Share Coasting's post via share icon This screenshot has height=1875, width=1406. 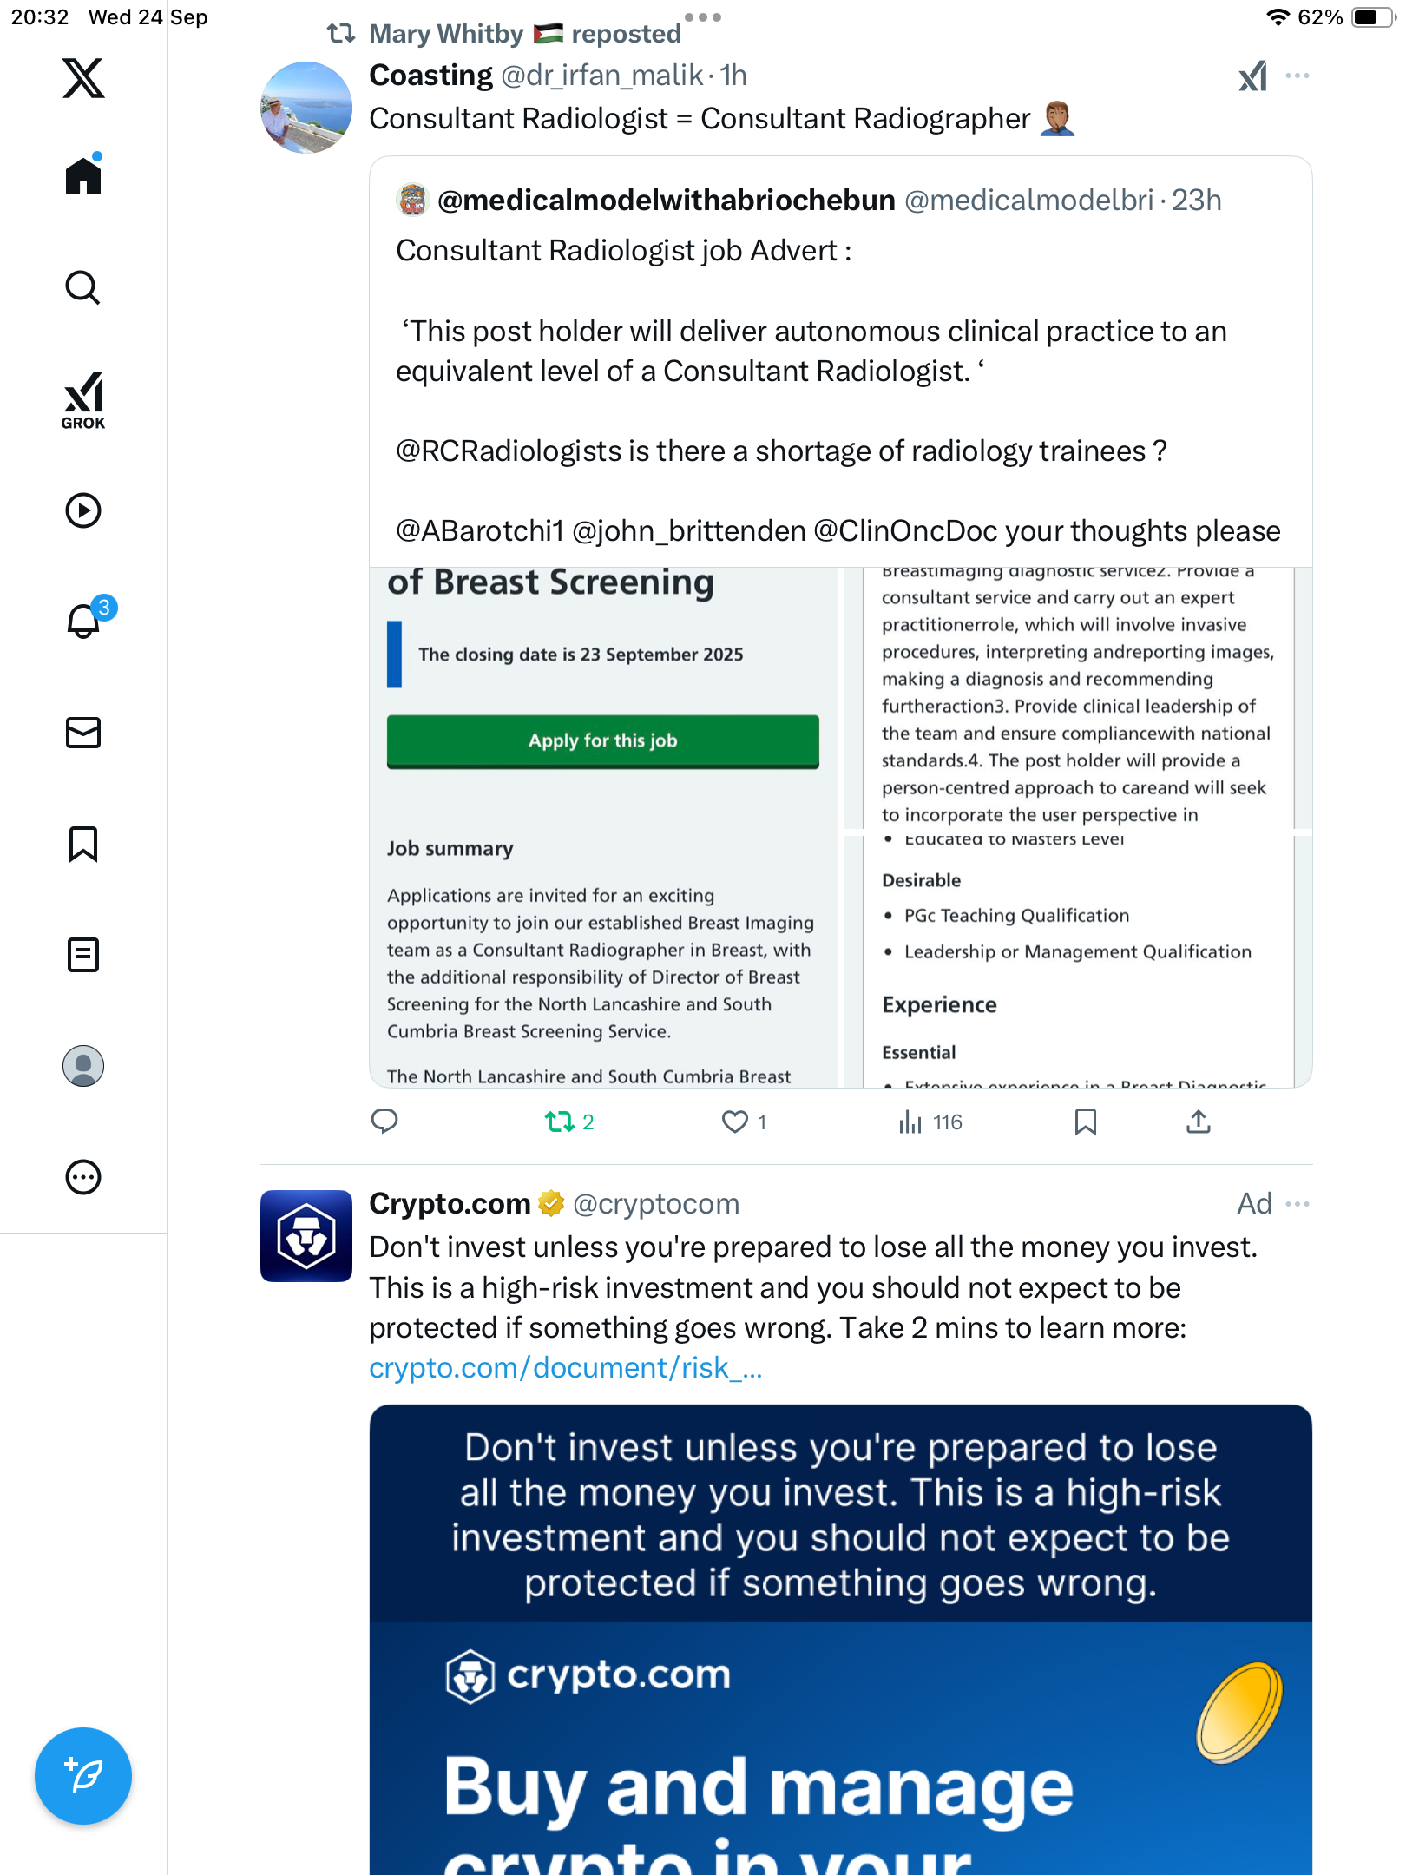(x=1198, y=1122)
